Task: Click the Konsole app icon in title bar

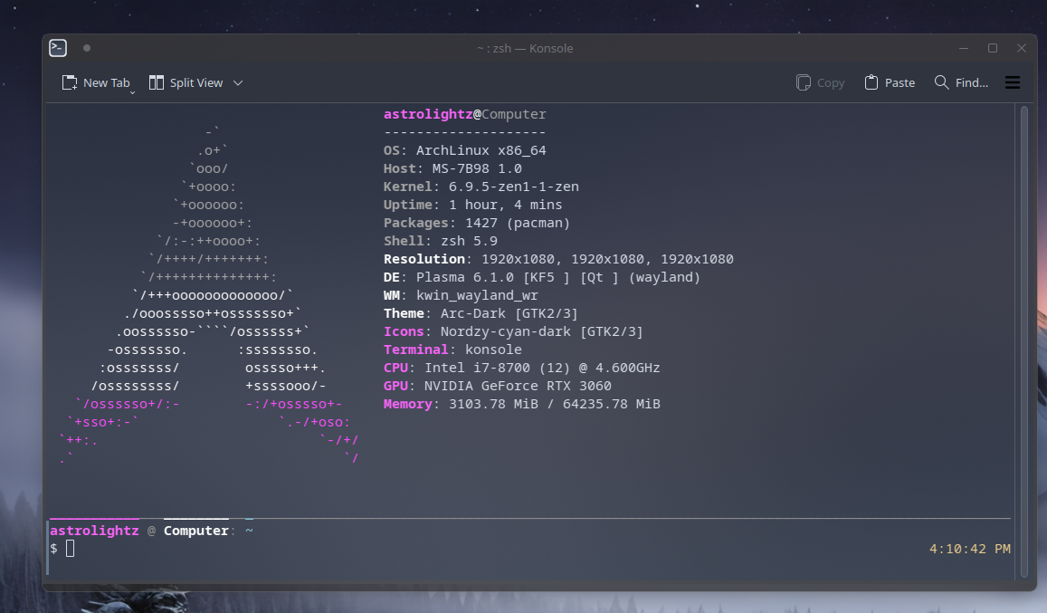Action: [x=58, y=48]
